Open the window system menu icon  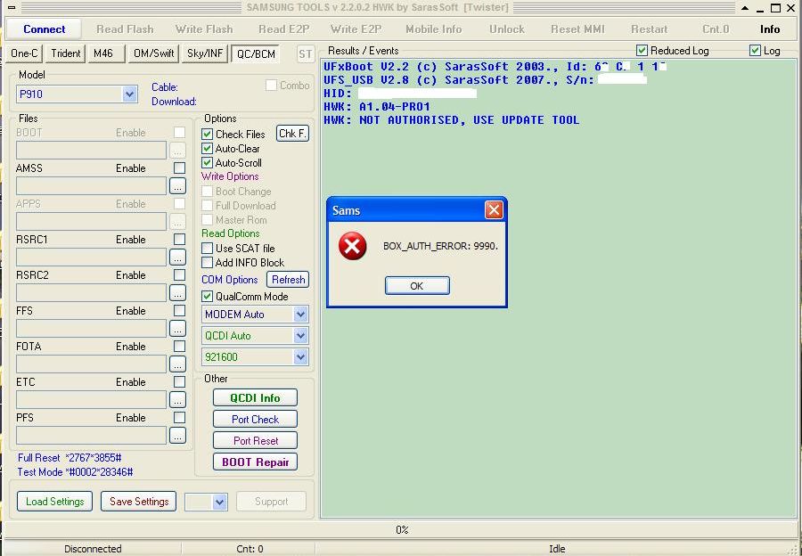(x=12, y=7)
